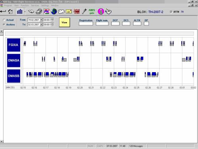Click the 120 Messages status bar entry
Screen dimensions: 198x149
[136, 146]
